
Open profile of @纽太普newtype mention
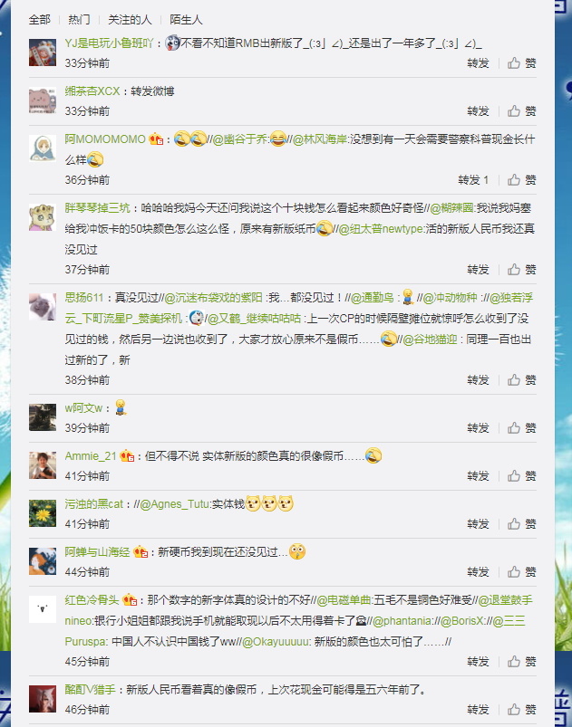381,228
